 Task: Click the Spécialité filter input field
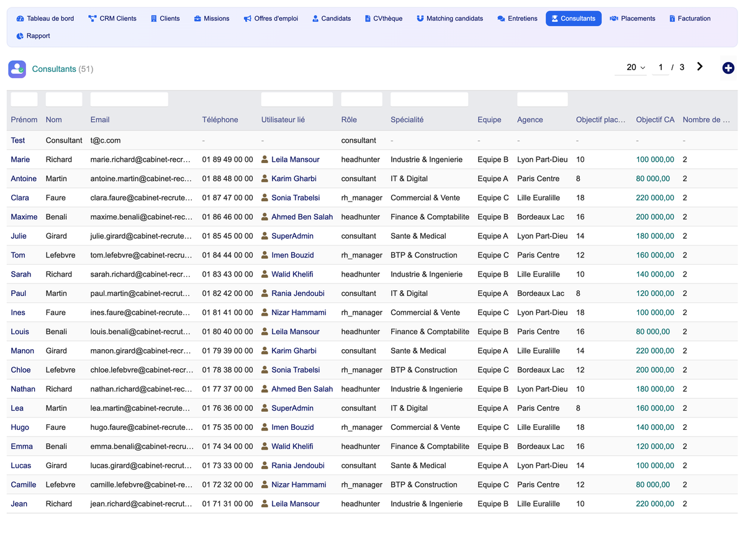(x=429, y=99)
